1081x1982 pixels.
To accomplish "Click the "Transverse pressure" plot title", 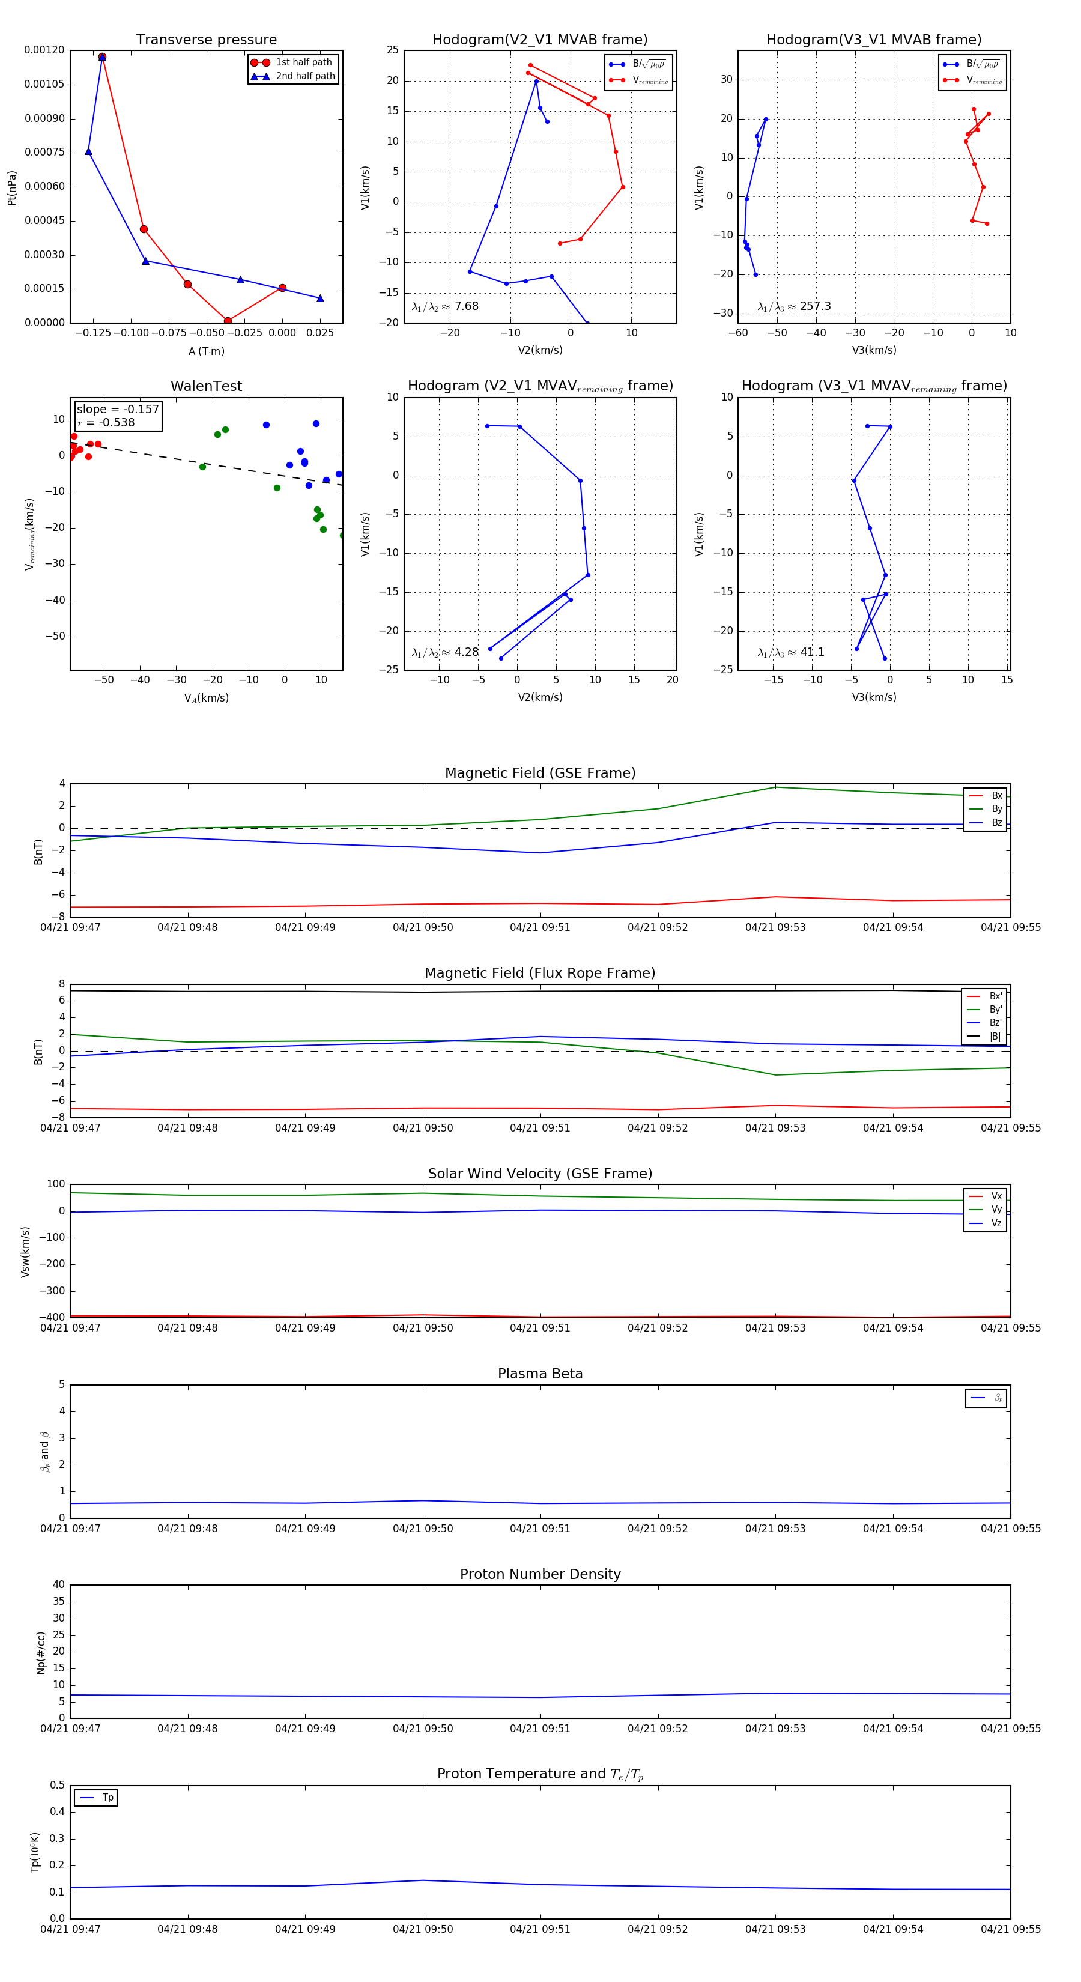I will [206, 40].
